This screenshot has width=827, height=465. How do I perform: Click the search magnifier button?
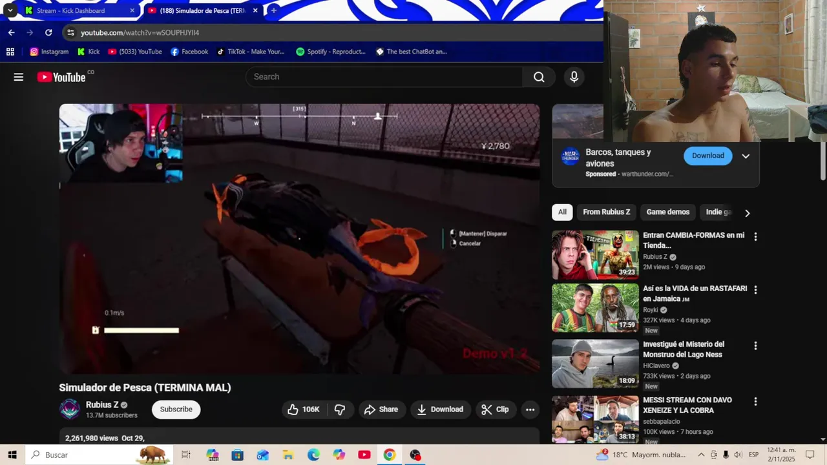point(539,77)
